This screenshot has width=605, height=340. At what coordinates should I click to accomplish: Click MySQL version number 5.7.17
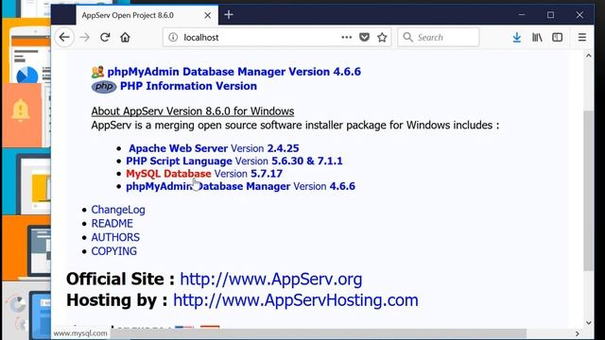[267, 174]
